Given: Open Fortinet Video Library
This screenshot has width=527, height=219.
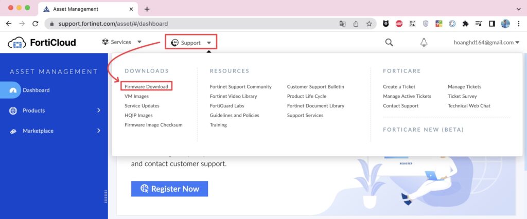Looking at the screenshot, I should pyautogui.click(x=233, y=96).
